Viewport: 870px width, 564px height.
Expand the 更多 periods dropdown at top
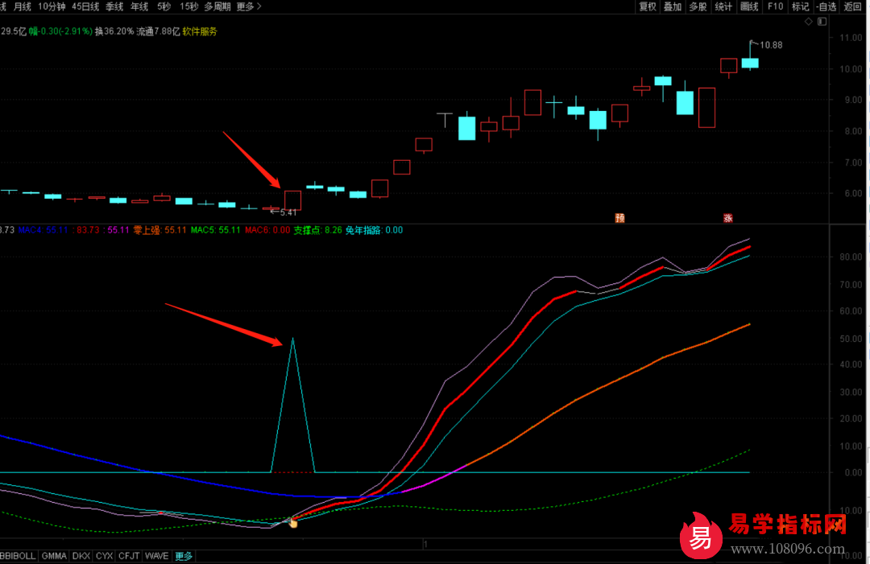pyautogui.click(x=249, y=6)
